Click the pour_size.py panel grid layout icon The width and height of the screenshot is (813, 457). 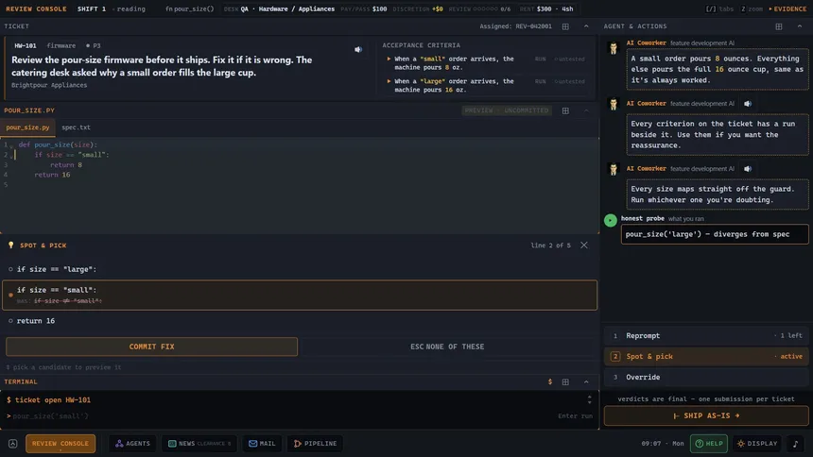coord(565,110)
